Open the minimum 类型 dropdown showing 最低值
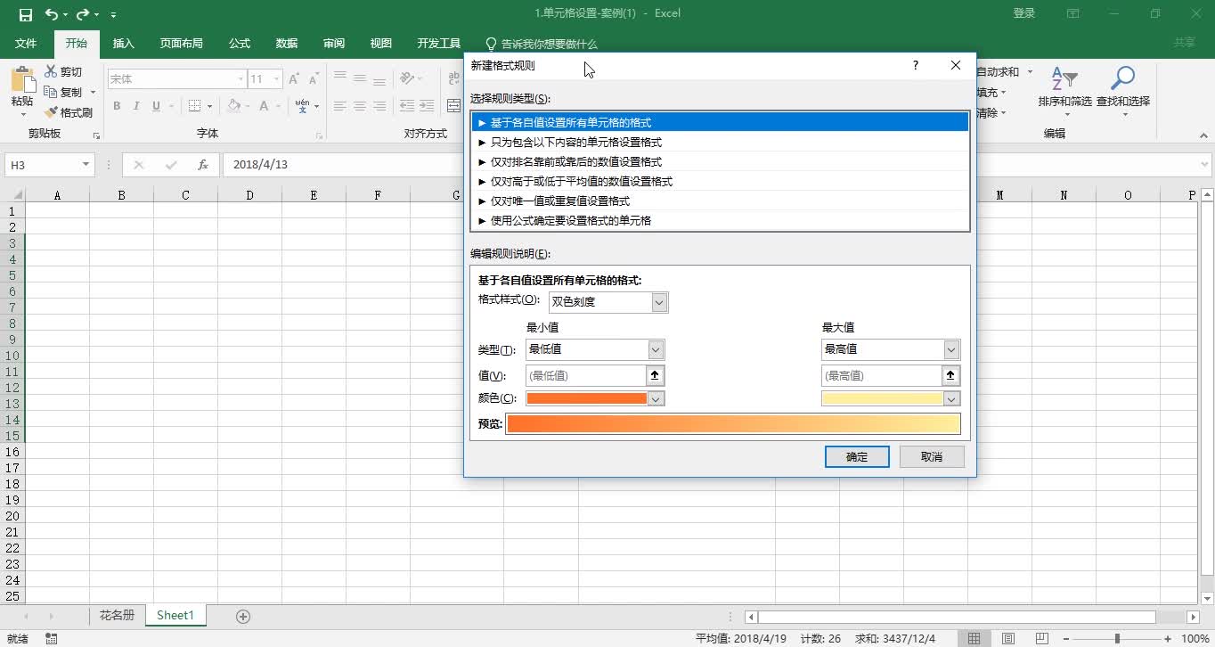 coord(656,348)
